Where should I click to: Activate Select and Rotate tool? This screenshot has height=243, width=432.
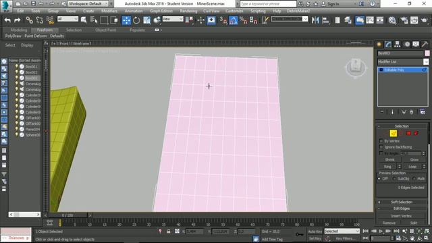click(136, 20)
